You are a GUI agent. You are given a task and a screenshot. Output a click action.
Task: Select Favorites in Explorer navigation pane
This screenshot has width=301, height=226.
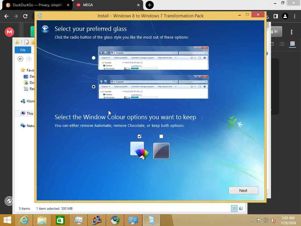pos(27,70)
